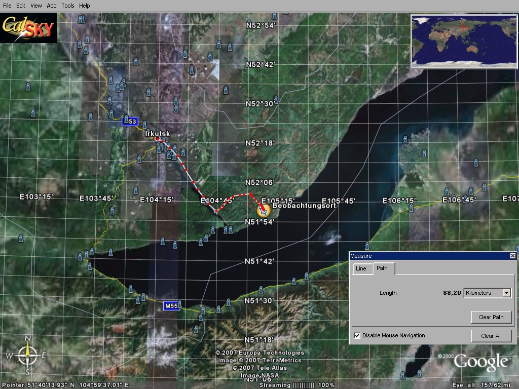Viewport: 519px width, 389px height.
Task: Open the Kilometers unit dropdown
Action: coord(506,293)
